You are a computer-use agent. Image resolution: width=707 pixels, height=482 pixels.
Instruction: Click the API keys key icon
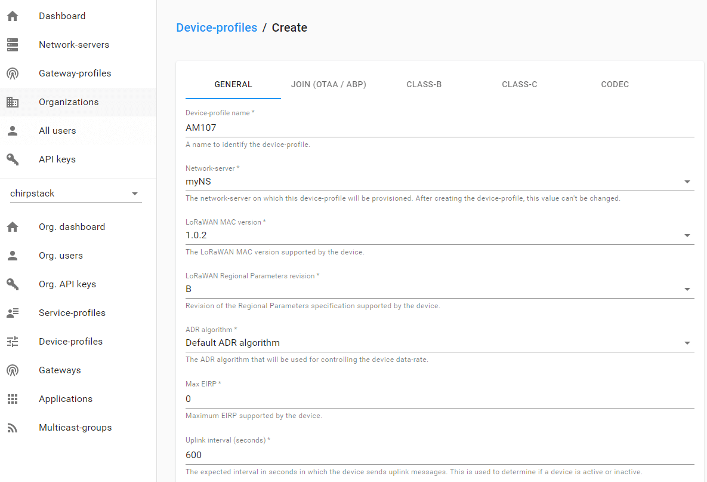[13, 159]
